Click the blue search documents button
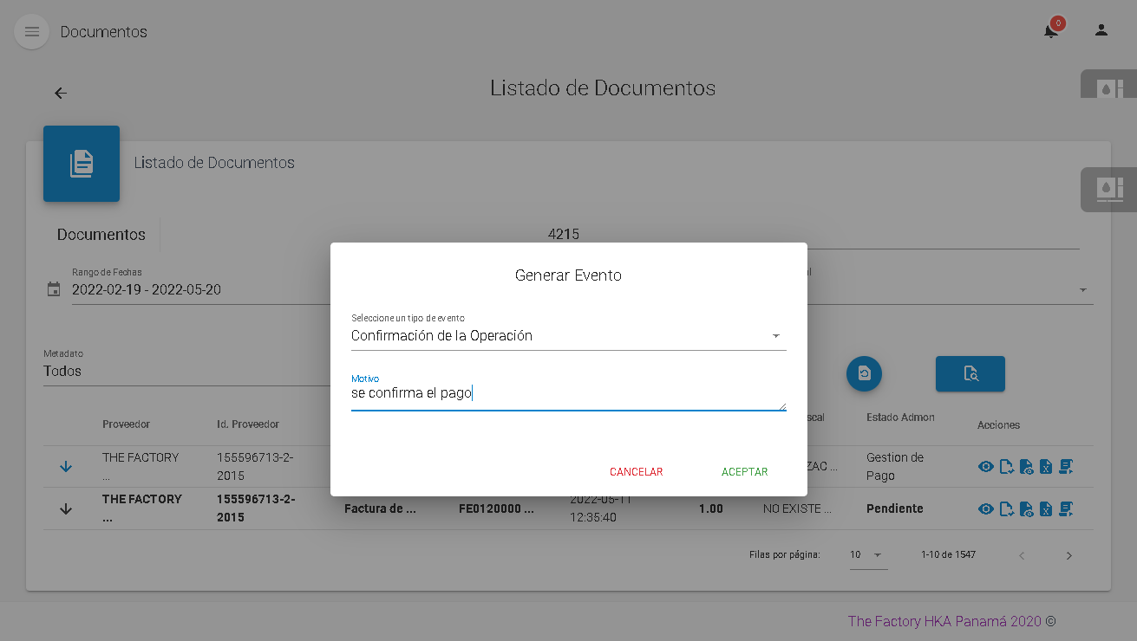Image resolution: width=1137 pixels, height=641 pixels. click(970, 373)
